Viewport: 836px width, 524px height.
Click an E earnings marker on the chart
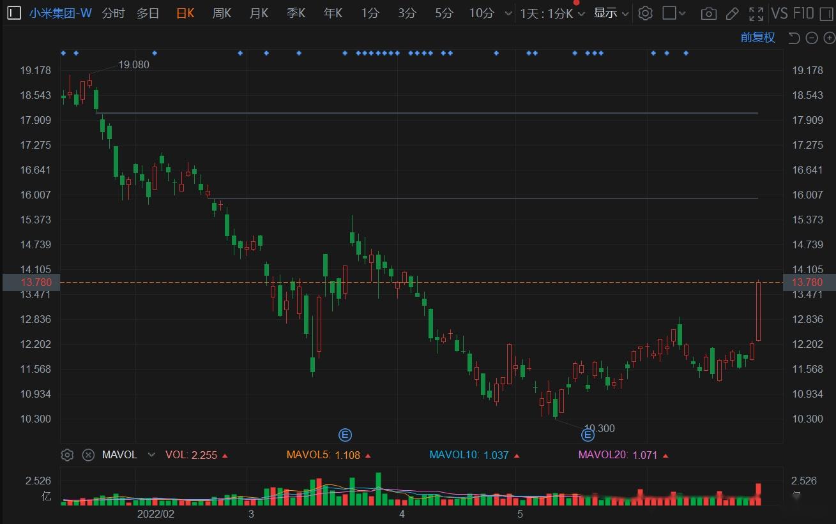coord(345,435)
